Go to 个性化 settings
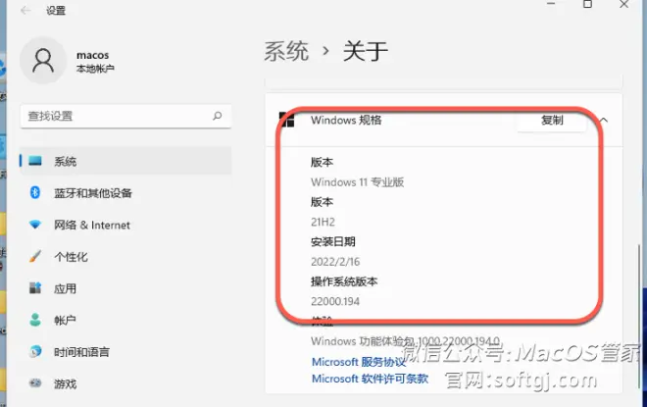 [125, 257]
